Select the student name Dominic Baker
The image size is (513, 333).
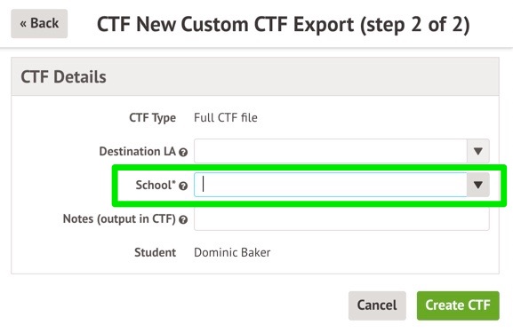(x=232, y=252)
